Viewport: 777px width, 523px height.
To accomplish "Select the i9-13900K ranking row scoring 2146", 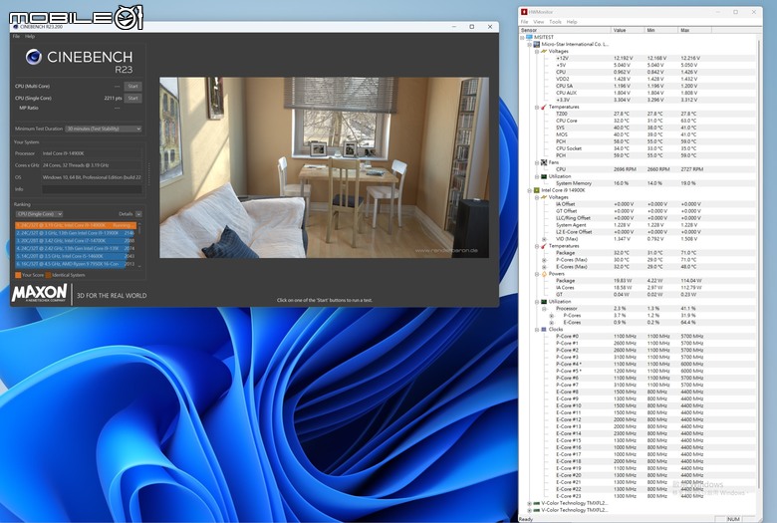I will pos(76,233).
